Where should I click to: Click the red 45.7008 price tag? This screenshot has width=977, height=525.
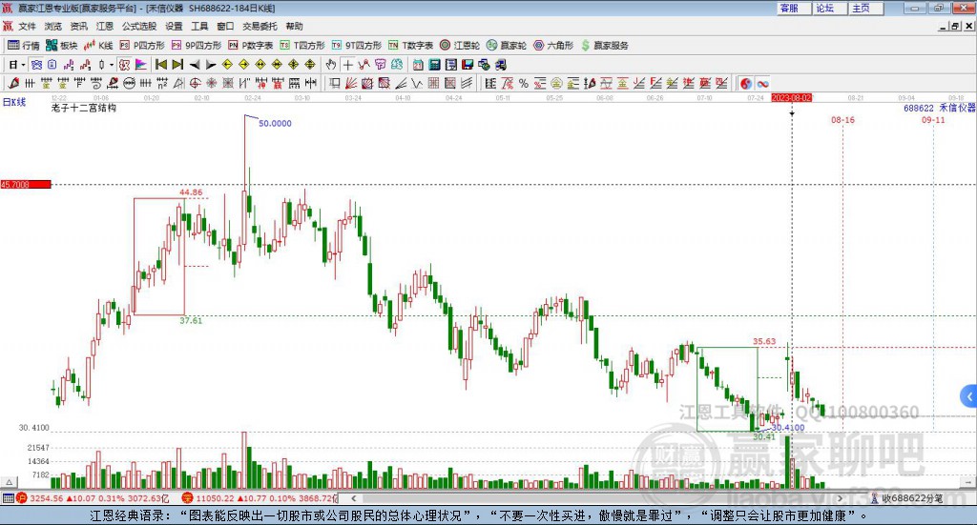point(26,184)
